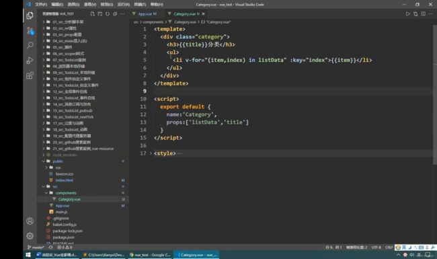Click the Refresh Explorer icon

[108, 13]
